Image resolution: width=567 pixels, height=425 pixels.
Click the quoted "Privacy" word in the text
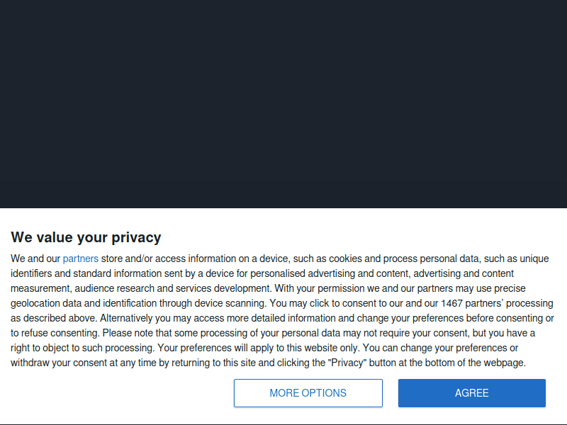(x=345, y=363)
